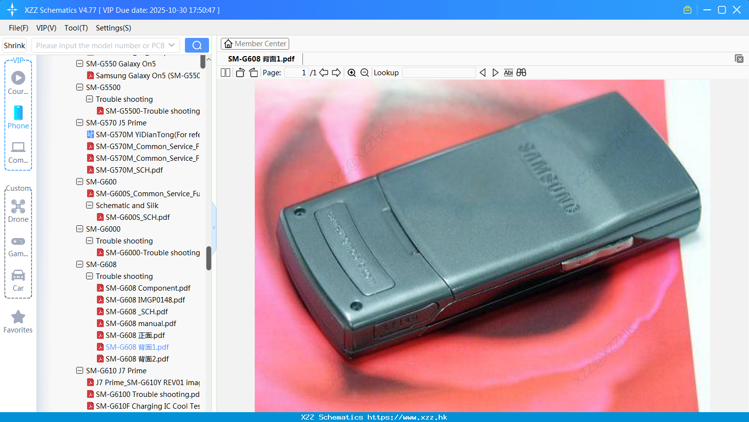This screenshot has height=422, width=749.
Task: Go to the next page arrow
Action: click(x=336, y=73)
